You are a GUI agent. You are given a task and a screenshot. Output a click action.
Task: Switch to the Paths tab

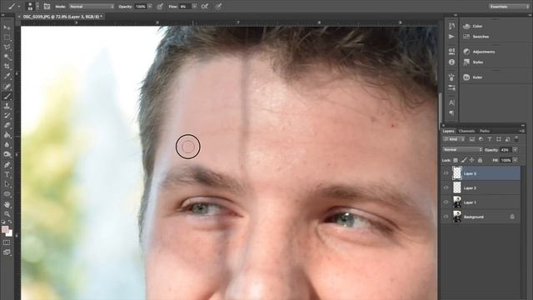tap(485, 131)
